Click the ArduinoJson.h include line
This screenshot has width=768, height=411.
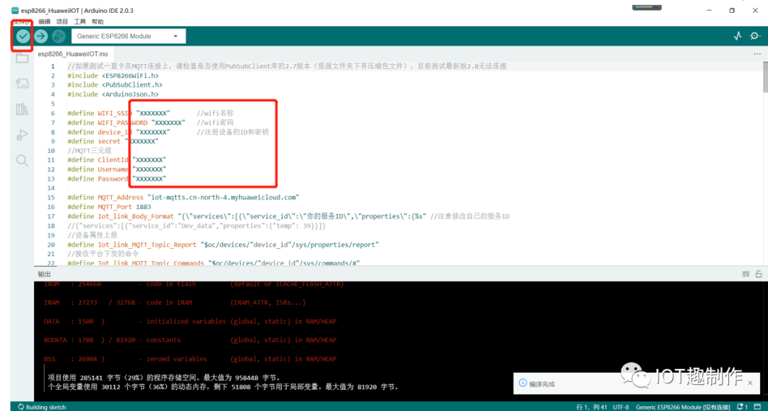(112, 94)
